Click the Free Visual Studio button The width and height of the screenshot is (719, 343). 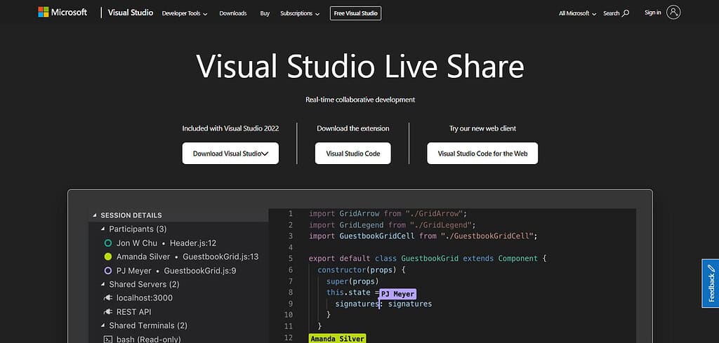click(355, 13)
